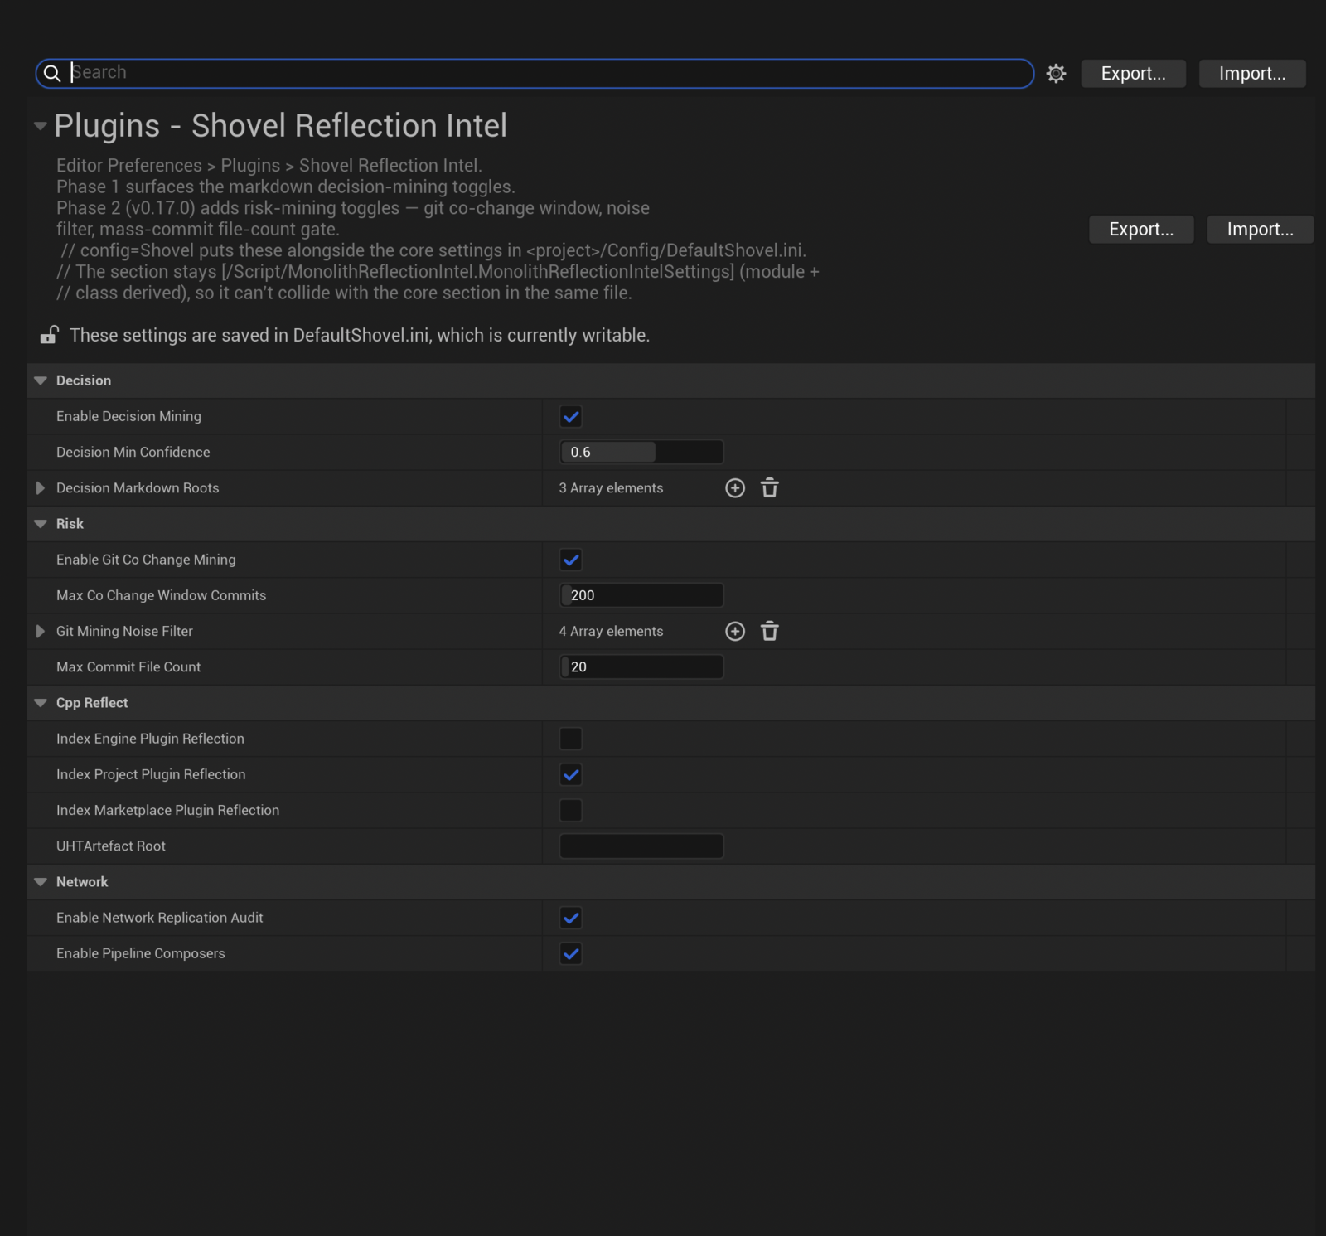Toggle Enable Network Replication Audit
Image resolution: width=1326 pixels, height=1236 pixels.
571,919
